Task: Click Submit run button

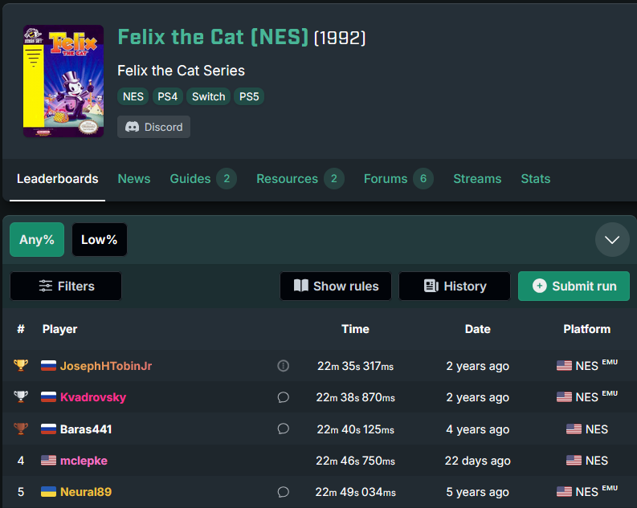Action: point(574,286)
